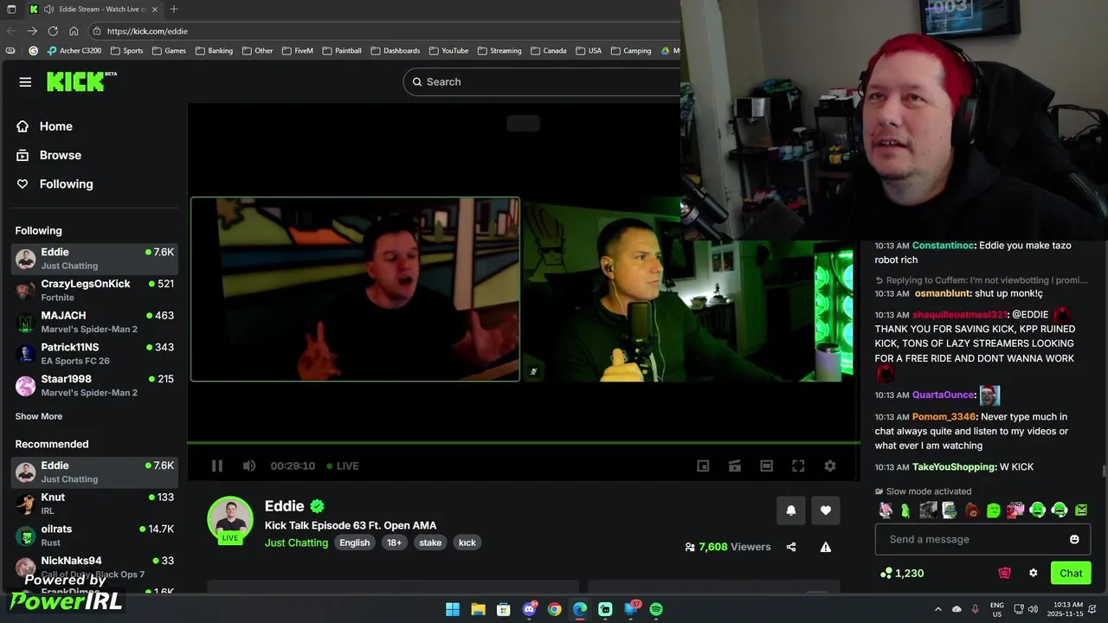The width and height of the screenshot is (1108, 623).
Task: Open the YouTube bookmarks folder
Action: coord(448,51)
